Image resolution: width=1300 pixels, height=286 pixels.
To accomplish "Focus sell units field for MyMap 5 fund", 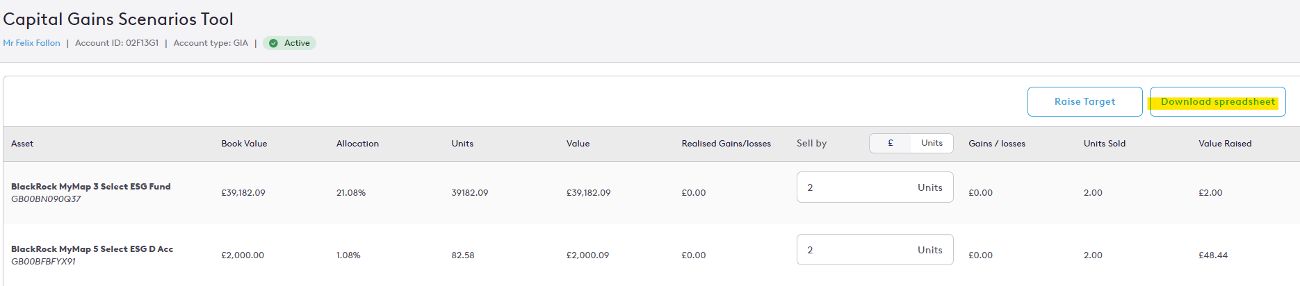I will pyautogui.click(x=875, y=250).
